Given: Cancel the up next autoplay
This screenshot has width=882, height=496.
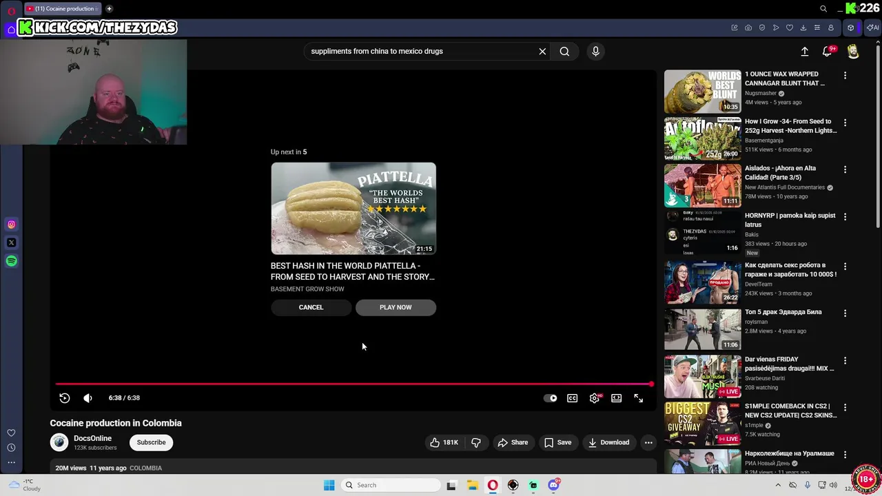Looking at the screenshot, I should click(x=311, y=307).
